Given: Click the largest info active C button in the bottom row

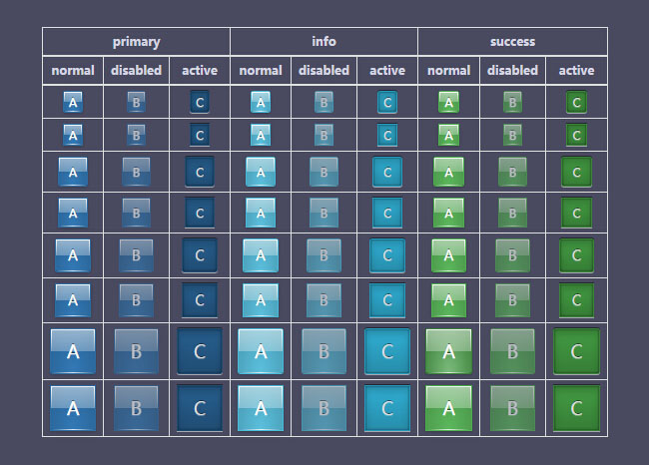Looking at the screenshot, I should [x=387, y=408].
